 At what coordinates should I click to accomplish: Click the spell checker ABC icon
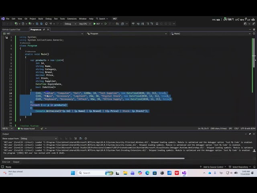133,24
